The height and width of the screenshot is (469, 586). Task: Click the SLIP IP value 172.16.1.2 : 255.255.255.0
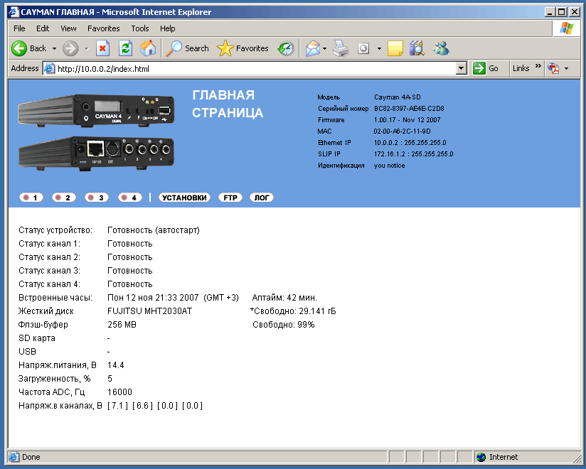[414, 153]
